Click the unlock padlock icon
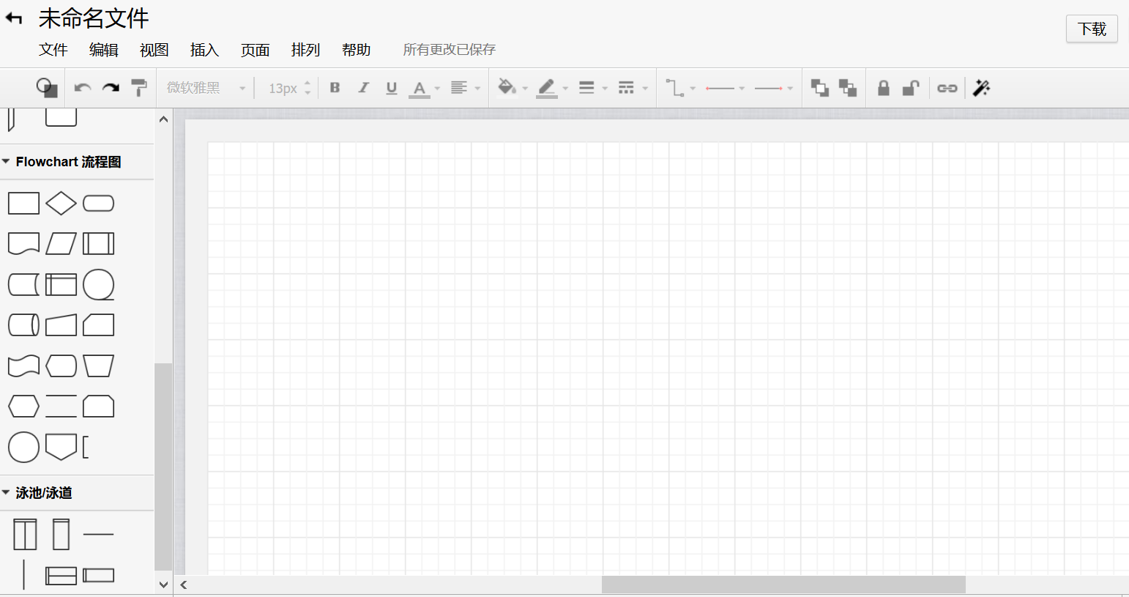Viewport: 1129px width, 597px height. click(910, 88)
